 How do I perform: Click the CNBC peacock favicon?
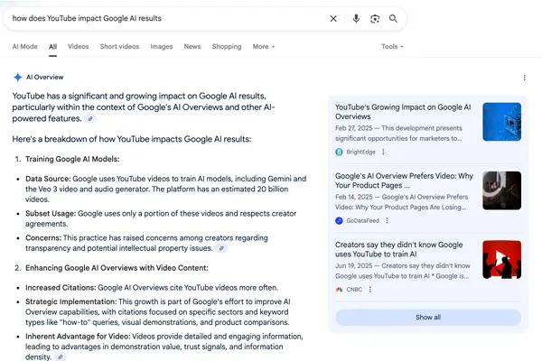pyautogui.click(x=339, y=290)
